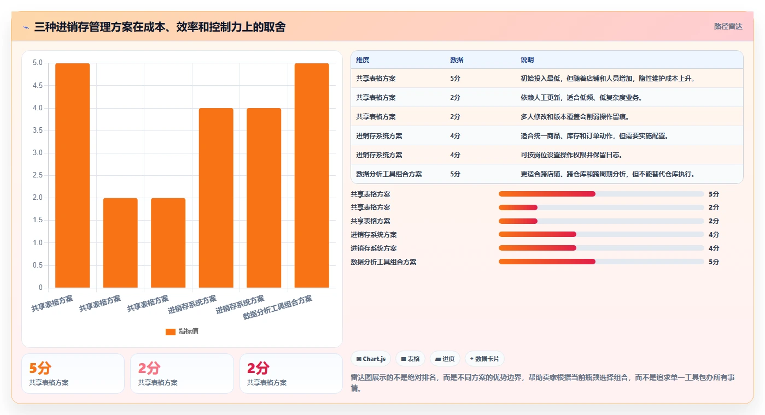Select the row 依赖人工更新，适合低频、低复杂度业务
Screen dimensions: 765x415
click(x=547, y=98)
